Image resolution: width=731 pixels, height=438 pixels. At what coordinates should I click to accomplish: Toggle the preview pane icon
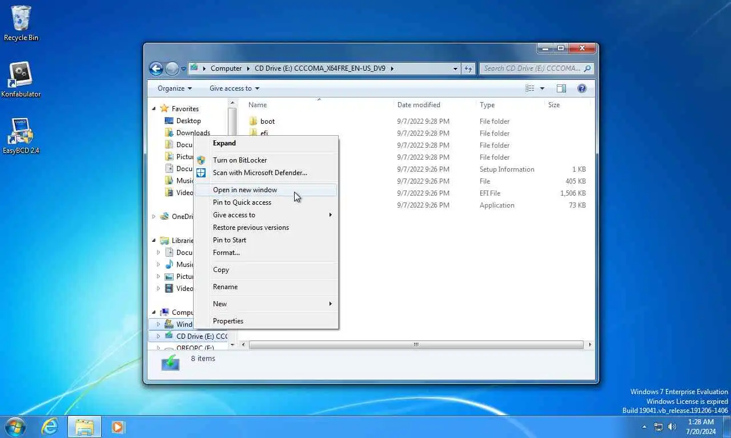[x=561, y=88]
